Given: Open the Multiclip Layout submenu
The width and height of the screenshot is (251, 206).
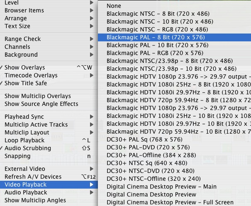Looking at the screenshot, I should [x=49, y=132].
